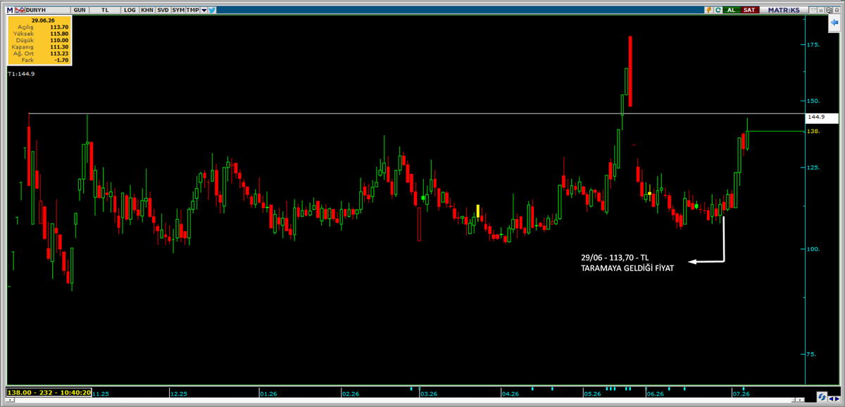
Task: Select the T1:144.9 trend line label
Action: click(x=22, y=73)
